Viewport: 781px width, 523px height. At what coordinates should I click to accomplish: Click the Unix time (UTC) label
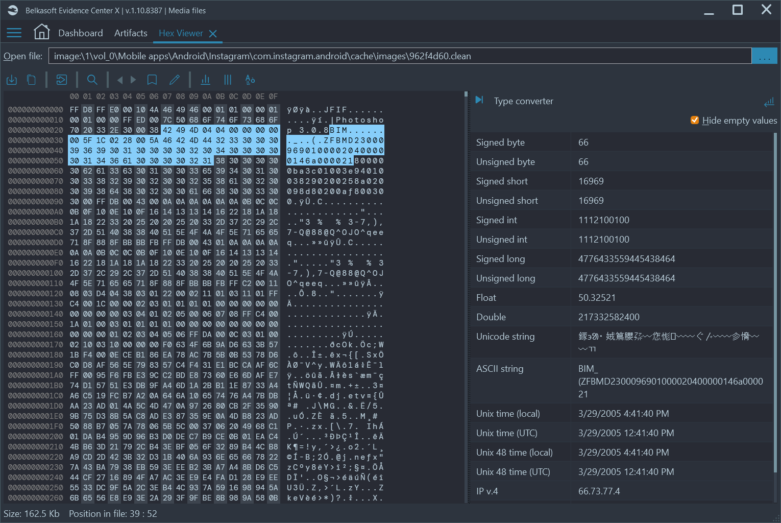(507, 433)
